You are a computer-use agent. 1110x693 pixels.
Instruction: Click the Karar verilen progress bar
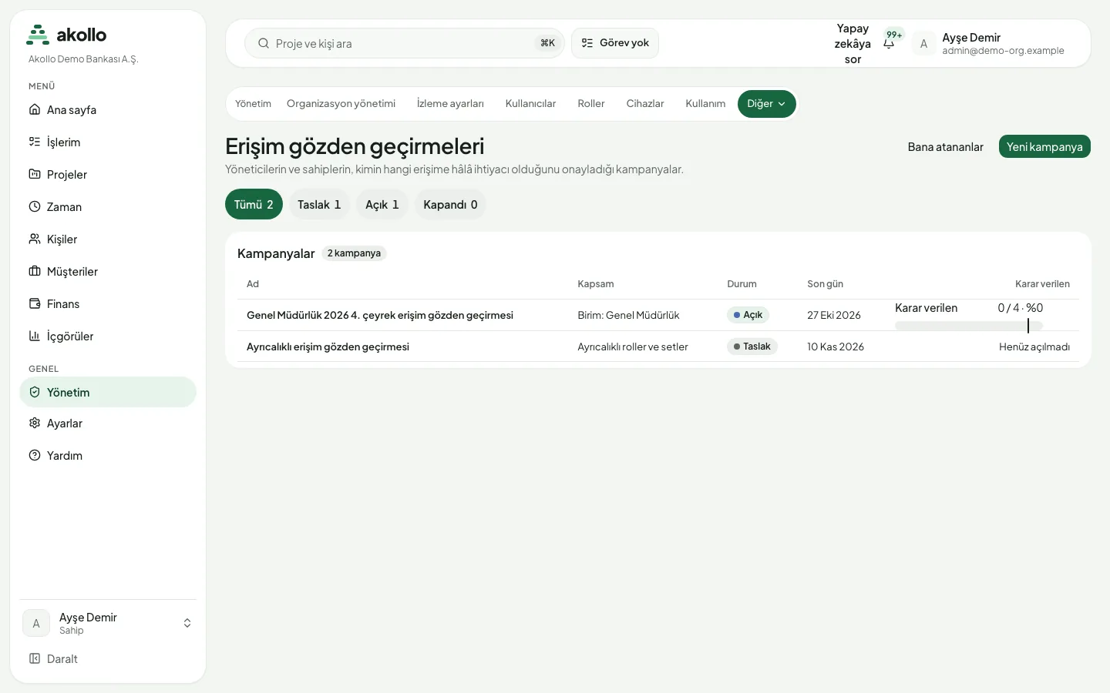pyautogui.click(x=969, y=326)
